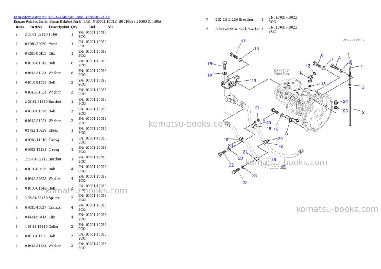The image size is (381, 269).
Task: Click the Description column header
Action: click(59, 27)
